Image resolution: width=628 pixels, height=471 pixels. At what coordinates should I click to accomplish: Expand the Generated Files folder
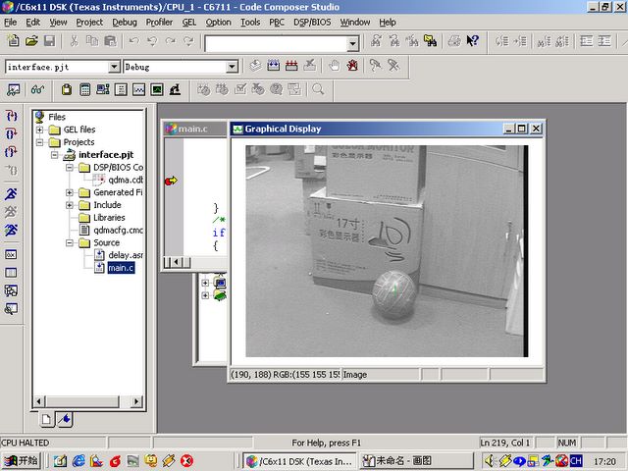pyautogui.click(x=70, y=192)
